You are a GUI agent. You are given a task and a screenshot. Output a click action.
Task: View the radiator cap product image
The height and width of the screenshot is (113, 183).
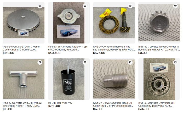click(69, 23)
